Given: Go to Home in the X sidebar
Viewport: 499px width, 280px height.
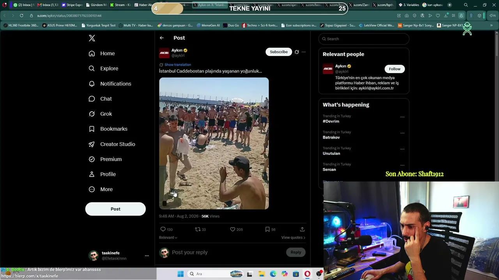Looking at the screenshot, I should coord(101,53).
